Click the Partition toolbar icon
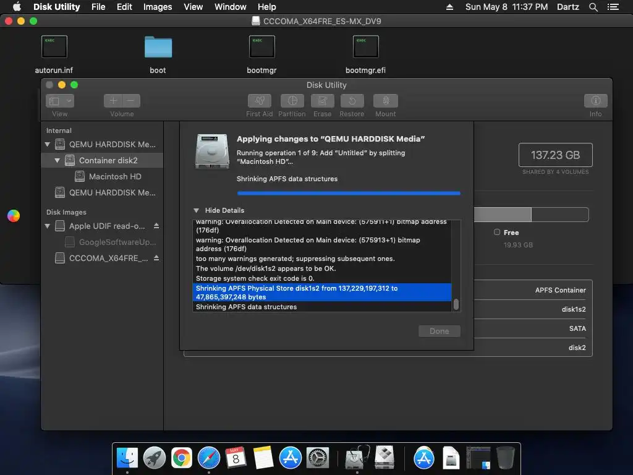 click(x=292, y=101)
